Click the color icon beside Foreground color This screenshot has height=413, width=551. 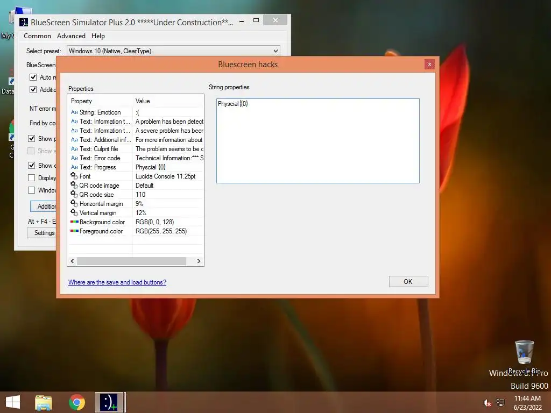(x=74, y=231)
